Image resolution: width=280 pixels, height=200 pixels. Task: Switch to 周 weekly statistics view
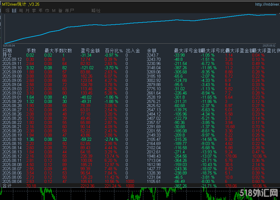point(20,10)
